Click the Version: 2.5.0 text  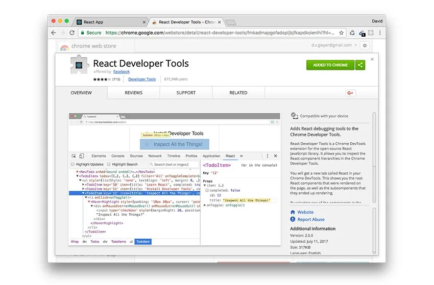(x=301, y=236)
